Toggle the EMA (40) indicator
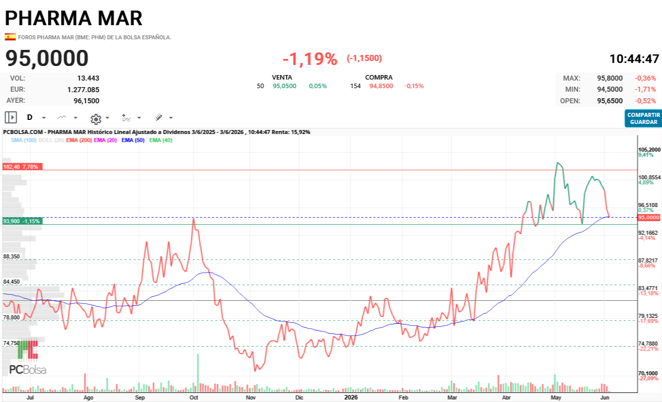The image size is (662, 402). [161, 140]
